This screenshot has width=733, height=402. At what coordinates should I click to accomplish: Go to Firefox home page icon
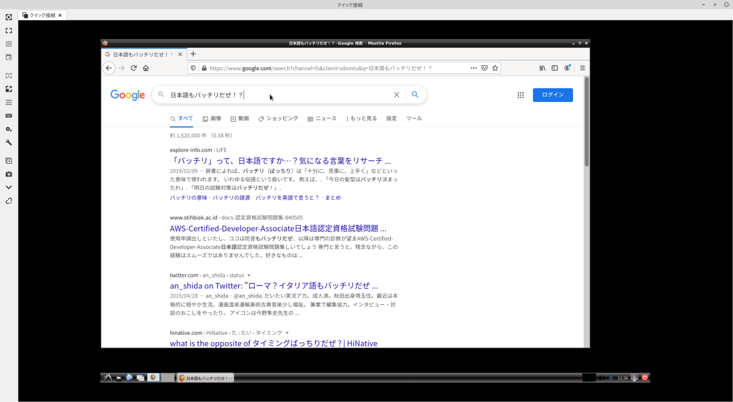[x=145, y=68]
